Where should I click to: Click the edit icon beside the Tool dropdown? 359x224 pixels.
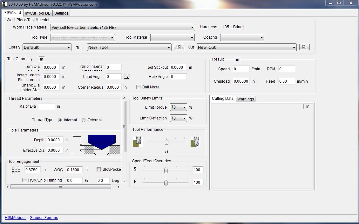click(179, 47)
